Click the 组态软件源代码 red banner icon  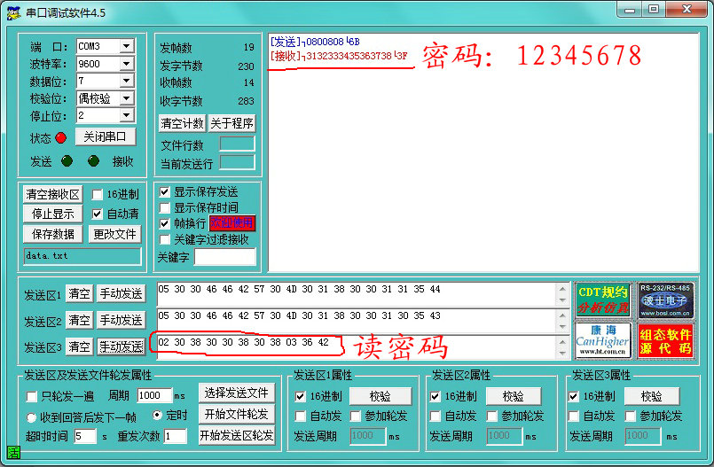(666, 340)
